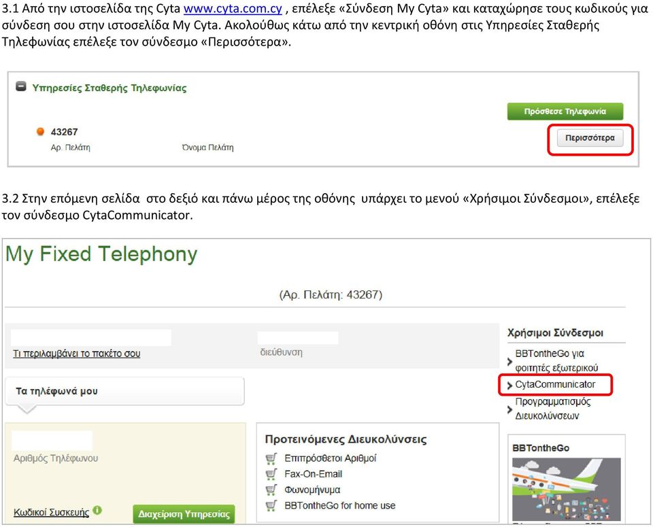The width and height of the screenshot is (653, 527).
Task: Click the Προτεινόμενες Διευκολύνσεις heading
Action: pos(346,439)
